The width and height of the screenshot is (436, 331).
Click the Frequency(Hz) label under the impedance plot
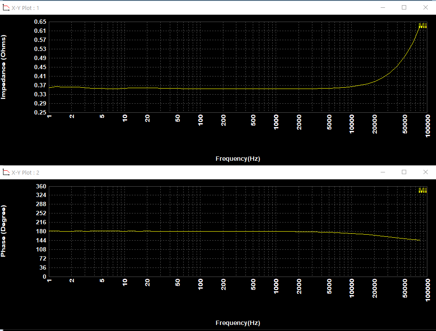pyautogui.click(x=238, y=159)
